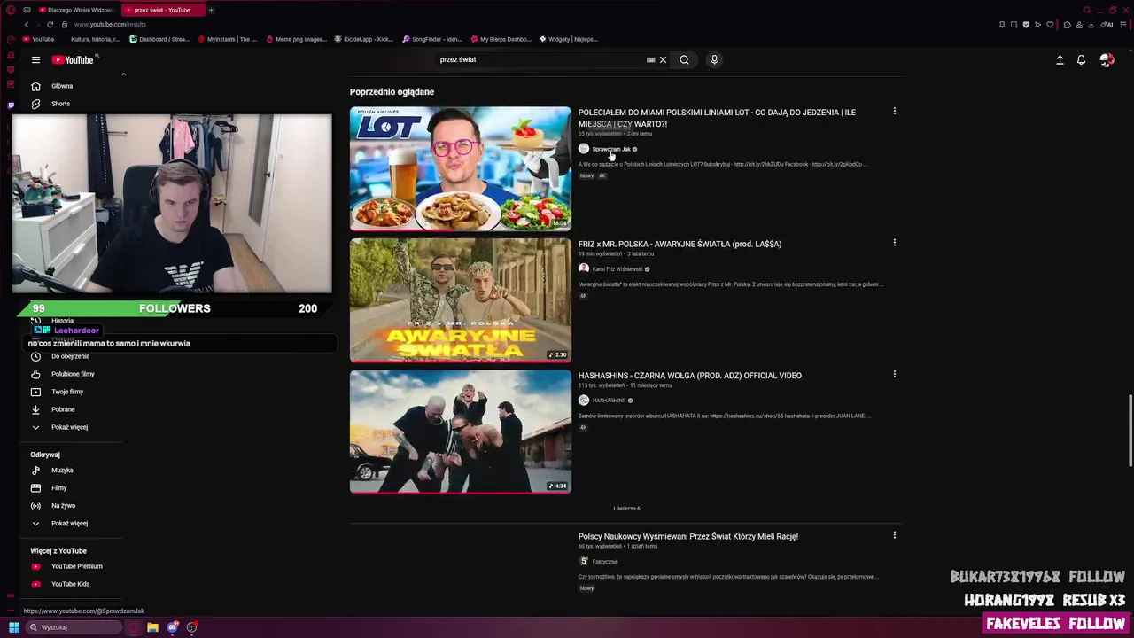Click the address bar URL
This screenshot has width=1134, height=638.
click(x=110, y=25)
